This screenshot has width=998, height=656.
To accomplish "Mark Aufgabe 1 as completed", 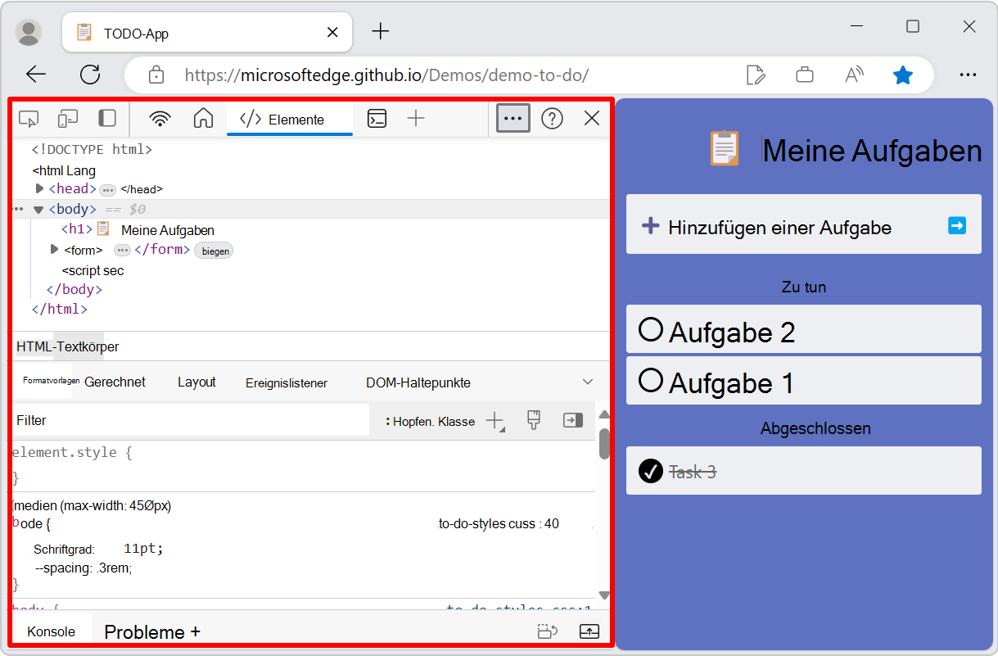I will (652, 380).
